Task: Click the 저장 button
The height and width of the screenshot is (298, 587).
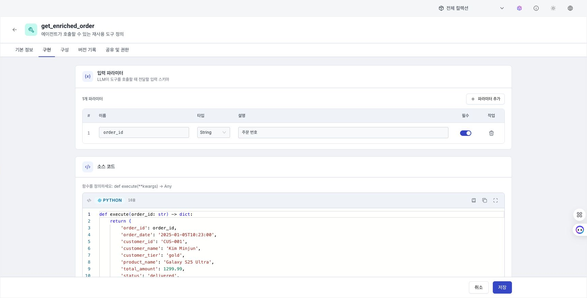Action: [x=502, y=287]
